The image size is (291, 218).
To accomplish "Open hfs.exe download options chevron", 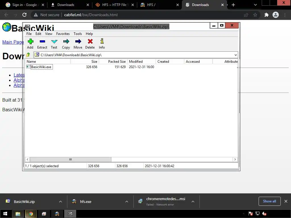I will coord(127,202).
